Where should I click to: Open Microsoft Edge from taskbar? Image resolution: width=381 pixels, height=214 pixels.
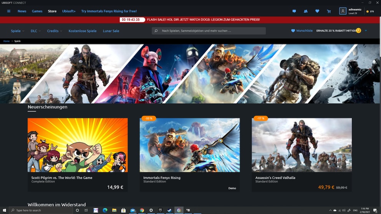point(105,210)
